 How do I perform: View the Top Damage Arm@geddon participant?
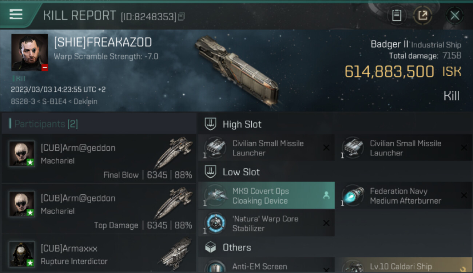99,209
